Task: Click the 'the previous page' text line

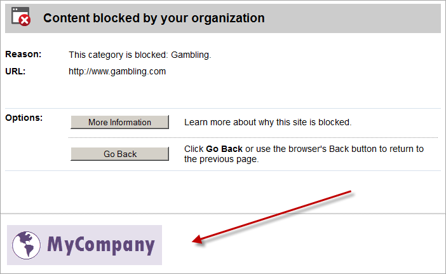Action: [x=221, y=159]
